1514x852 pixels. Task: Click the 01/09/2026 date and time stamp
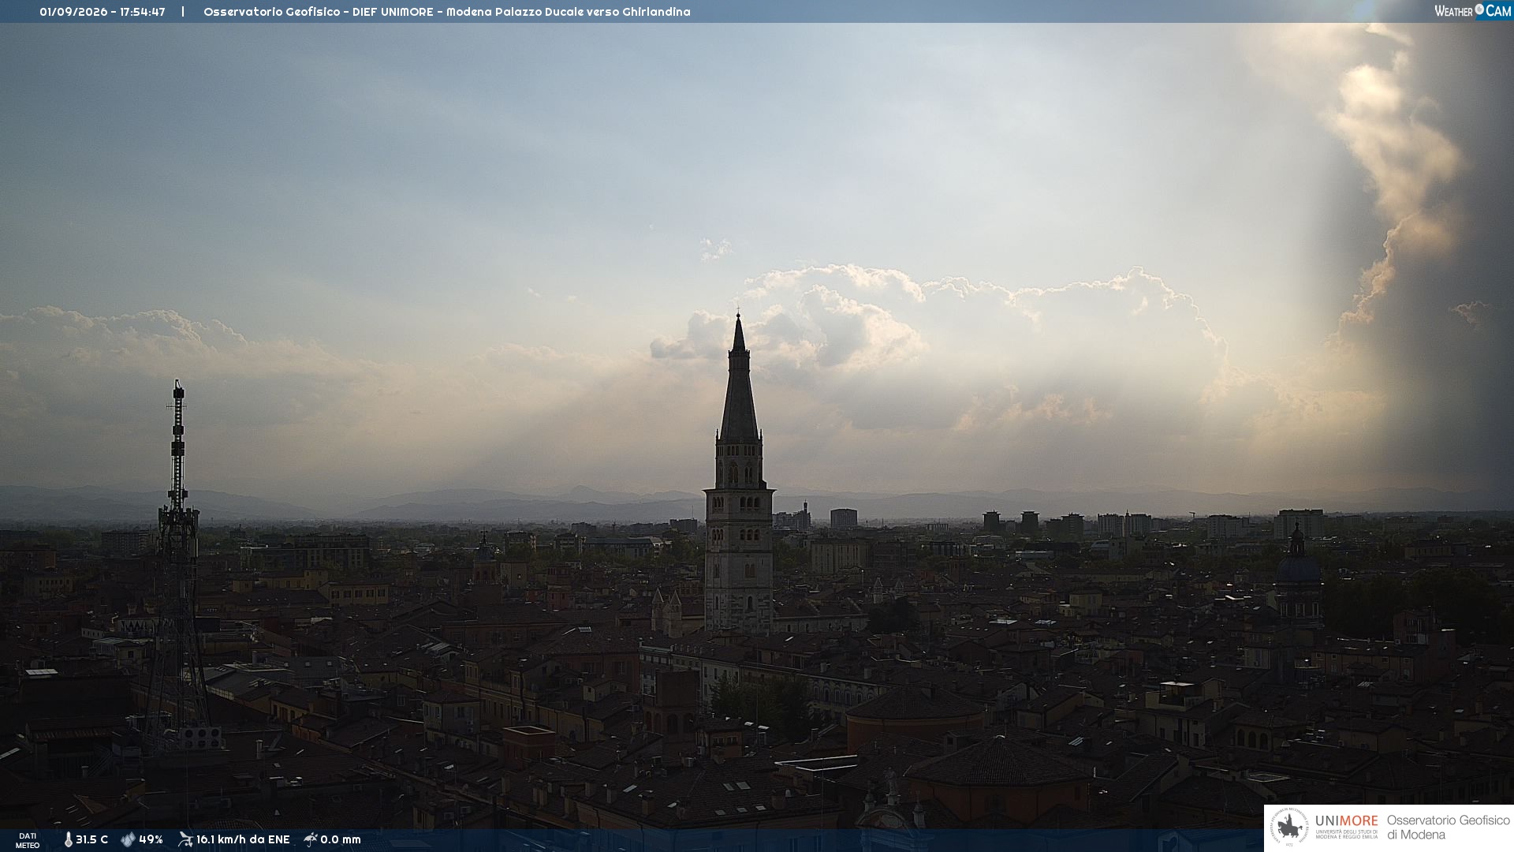click(103, 12)
